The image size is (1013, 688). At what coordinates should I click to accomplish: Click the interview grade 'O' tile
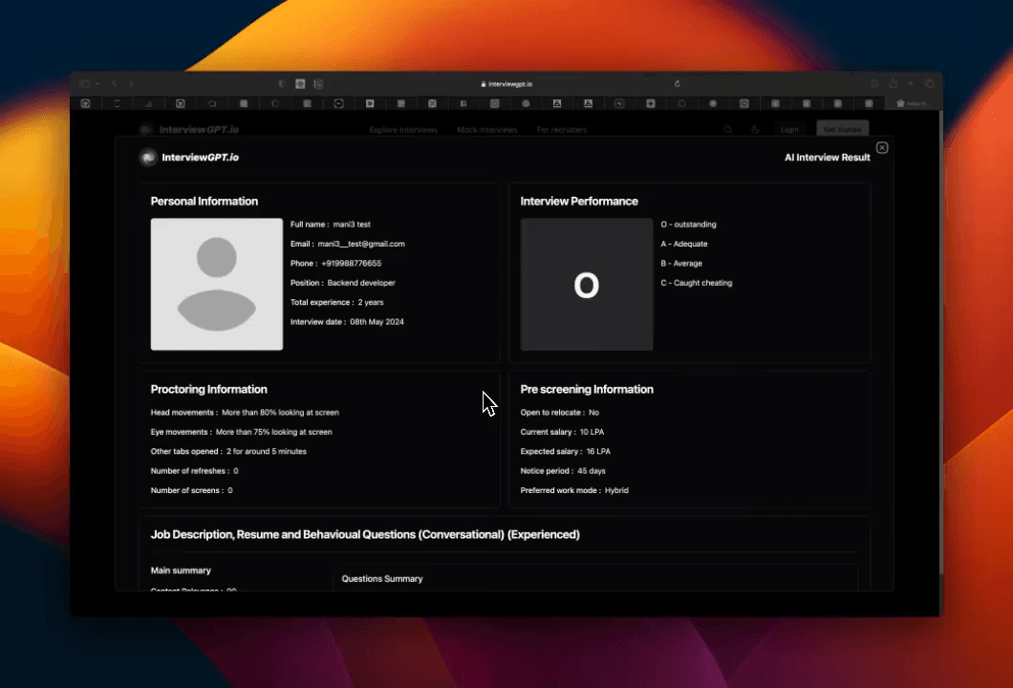pyautogui.click(x=586, y=284)
